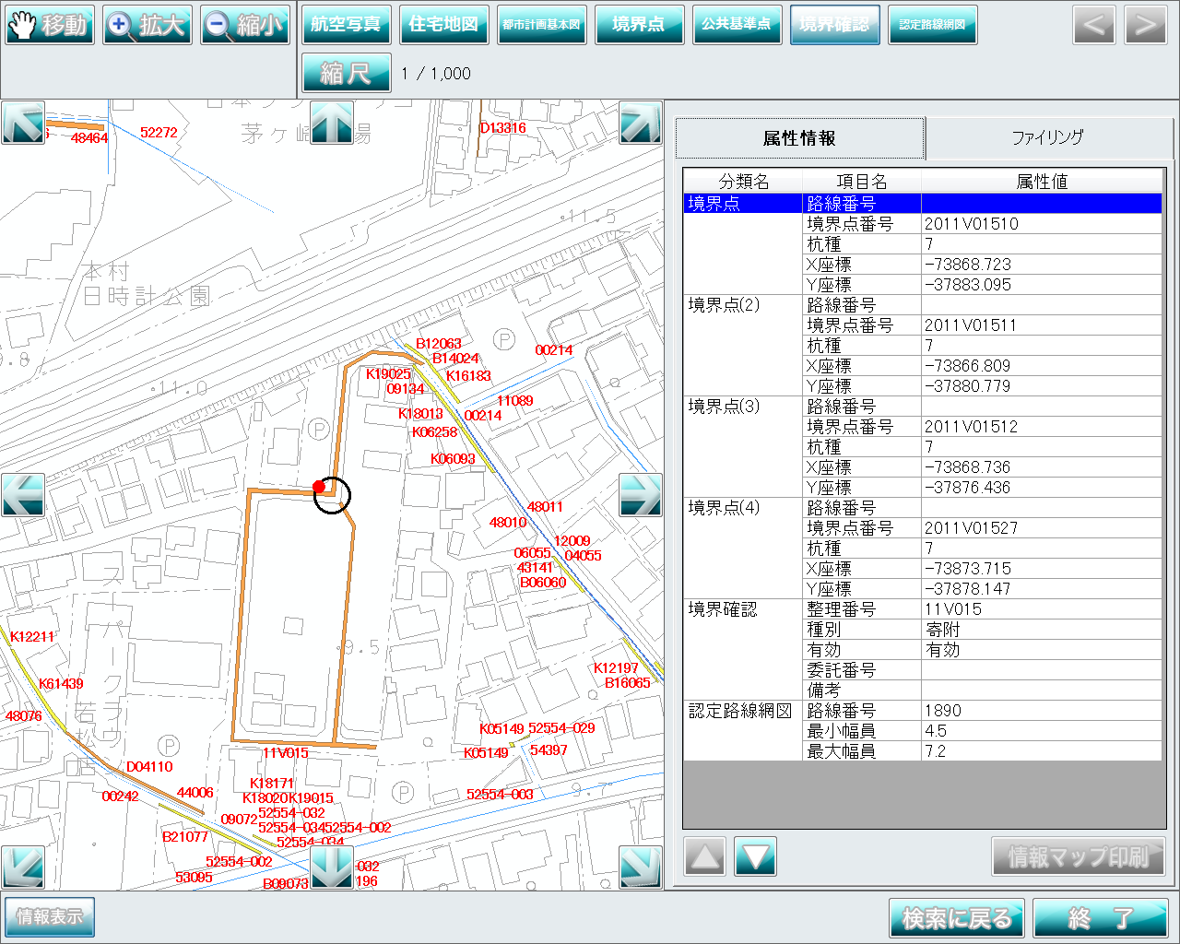The width and height of the screenshot is (1180, 944).
Task: Click 検索に戻る button
Action: pos(957,918)
